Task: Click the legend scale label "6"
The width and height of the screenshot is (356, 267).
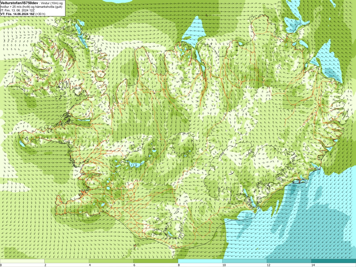Action: (x=134, y=265)
